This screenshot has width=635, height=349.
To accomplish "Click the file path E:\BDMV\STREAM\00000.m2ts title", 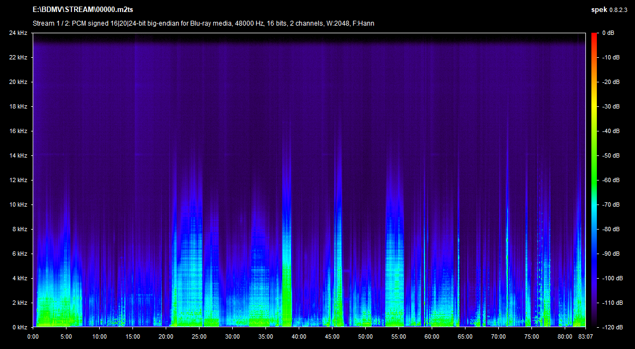I will coord(83,10).
